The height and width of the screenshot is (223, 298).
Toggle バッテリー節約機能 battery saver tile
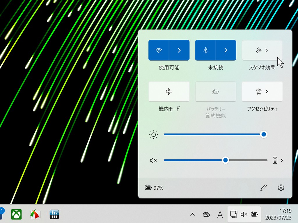[x=216, y=91]
